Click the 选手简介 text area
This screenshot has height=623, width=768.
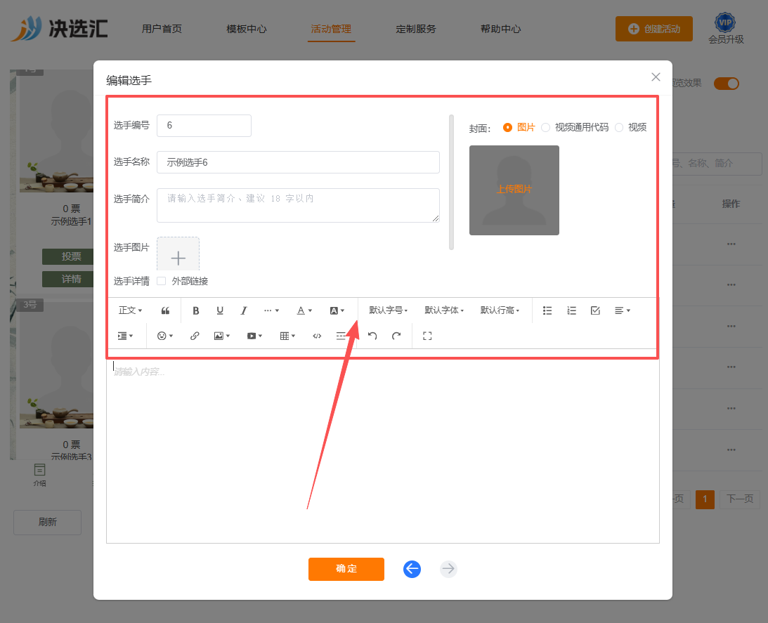(299, 205)
